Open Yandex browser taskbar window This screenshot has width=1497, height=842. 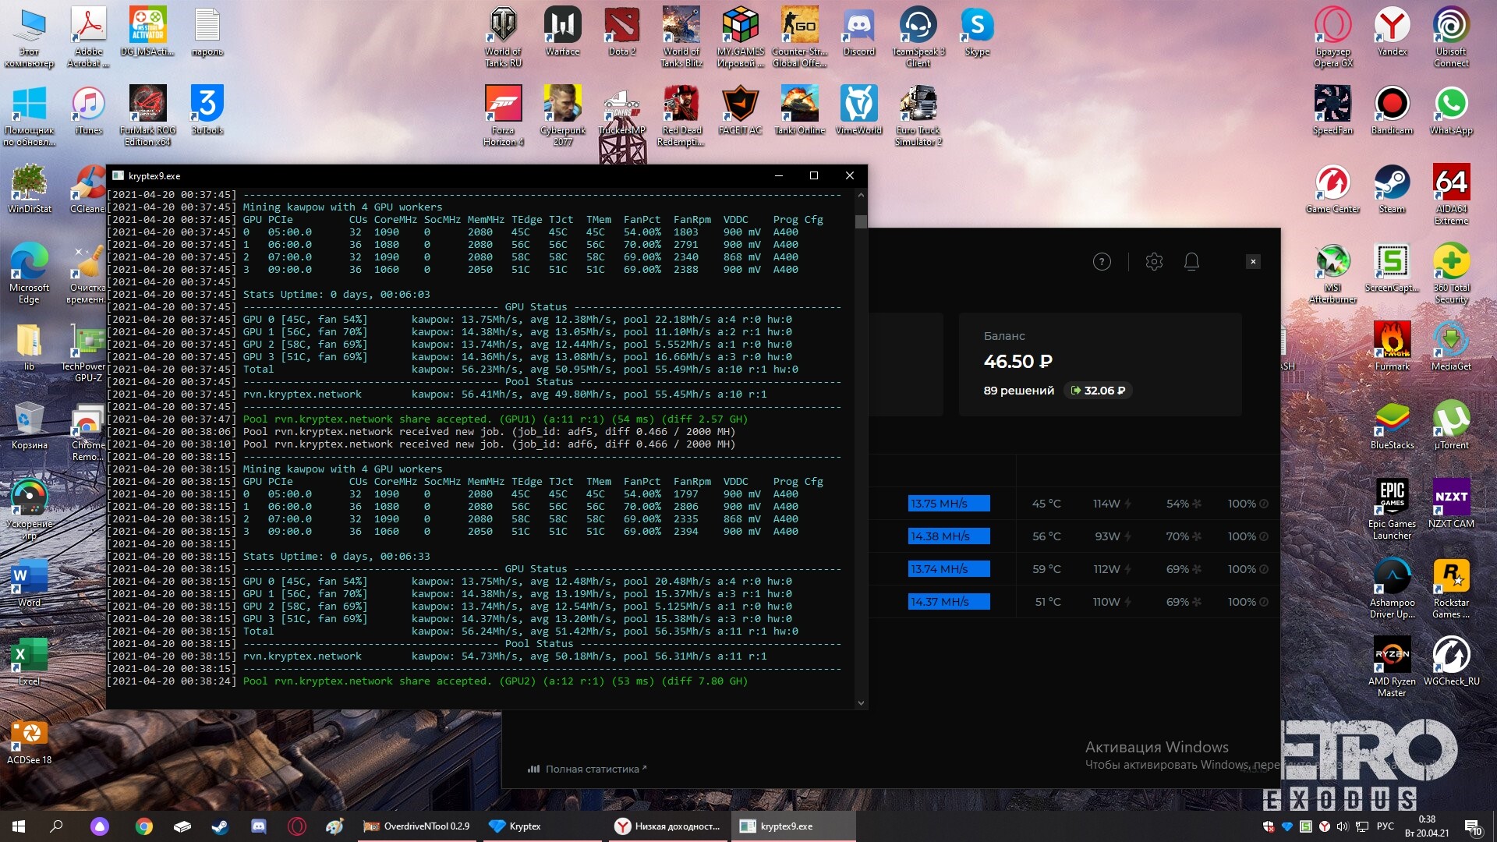point(667,826)
